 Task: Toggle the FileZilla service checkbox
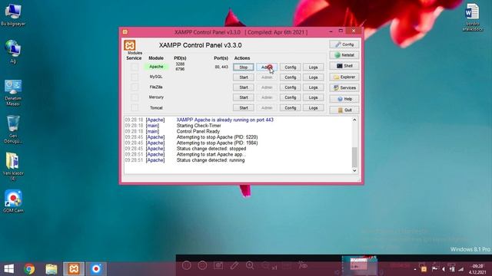tap(135, 87)
